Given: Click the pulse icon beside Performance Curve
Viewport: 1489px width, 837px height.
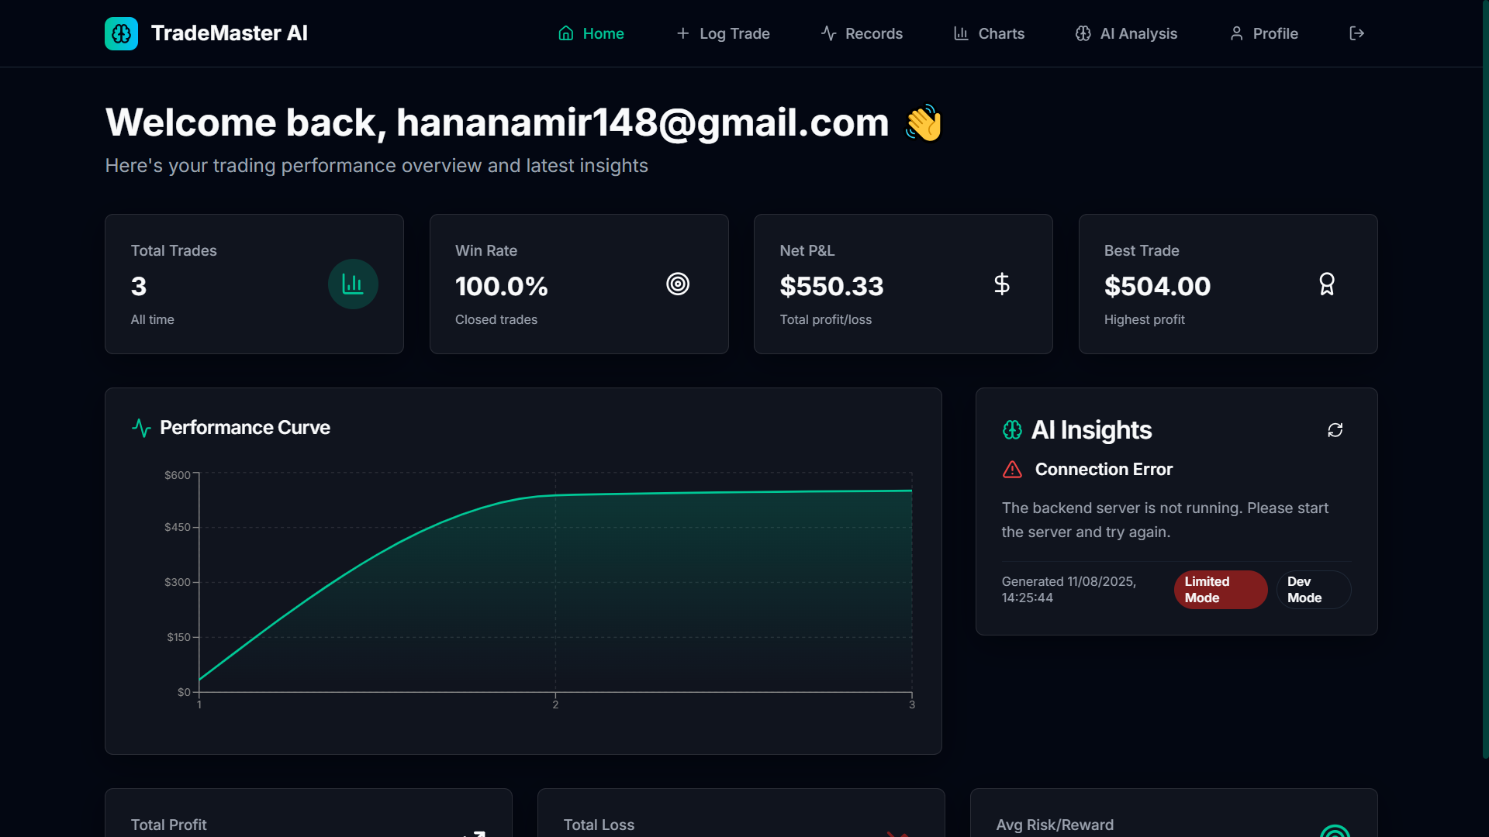Looking at the screenshot, I should click(141, 428).
